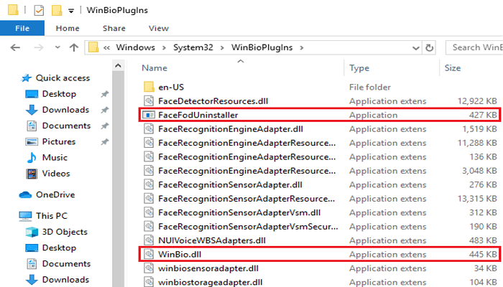Open the Recent locations dropdown arrow
The image size is (503, 287).
pos(57,47)
